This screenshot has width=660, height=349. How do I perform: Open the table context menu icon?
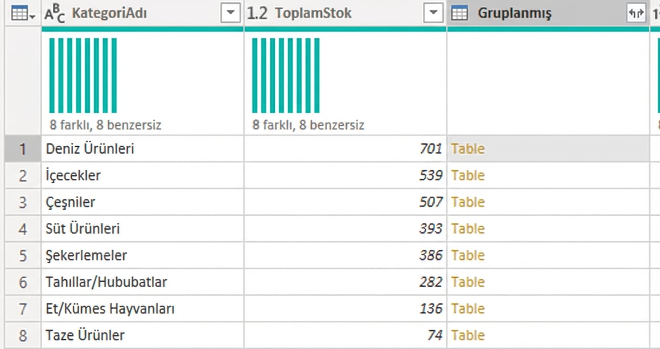click(x=18, y=13)
